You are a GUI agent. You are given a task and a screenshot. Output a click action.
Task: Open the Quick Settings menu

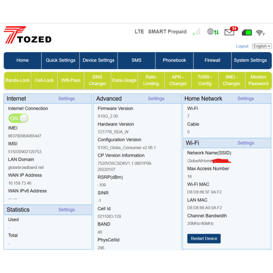[61, 60]
